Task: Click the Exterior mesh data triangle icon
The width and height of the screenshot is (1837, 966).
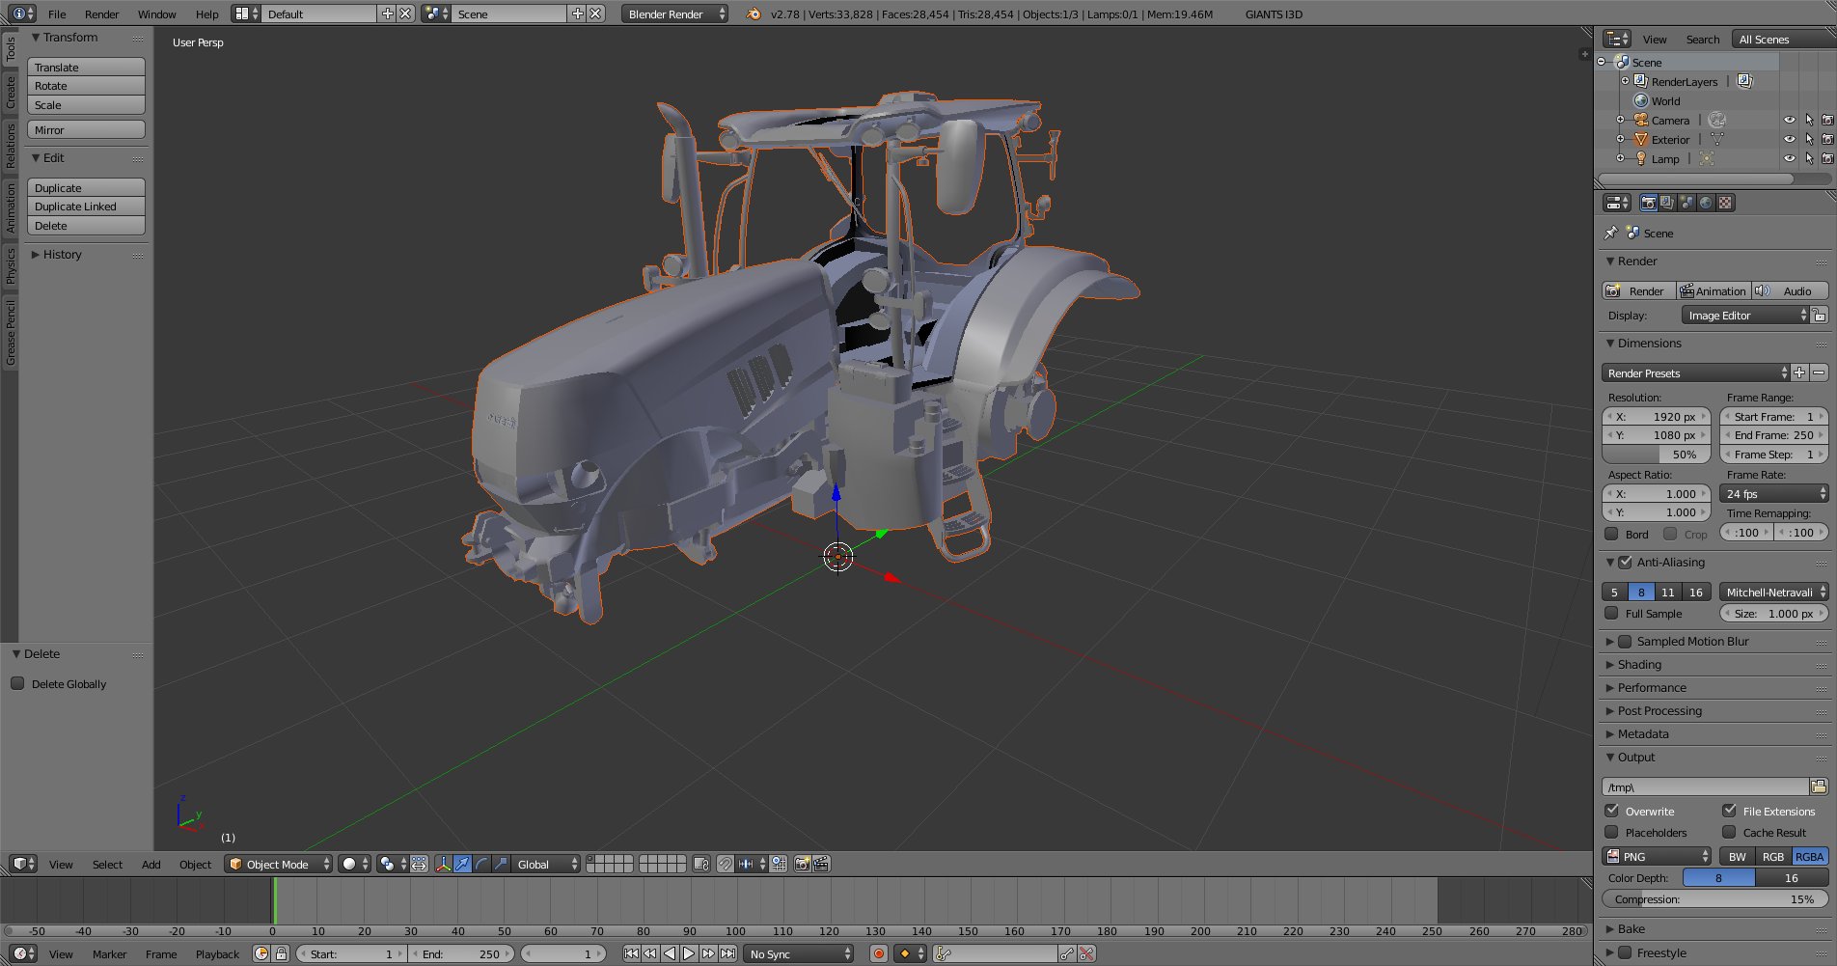Action: pos(1717,139)
